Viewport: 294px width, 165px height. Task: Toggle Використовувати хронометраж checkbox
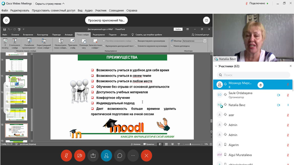[136, 41]
